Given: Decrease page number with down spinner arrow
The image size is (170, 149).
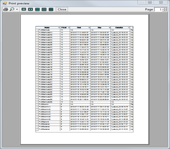Looking at the screenshot, I should tap(165, 11).
